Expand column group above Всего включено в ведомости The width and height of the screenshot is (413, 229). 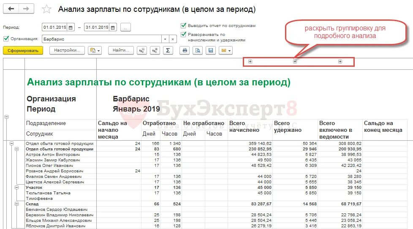tap(340, 61)
